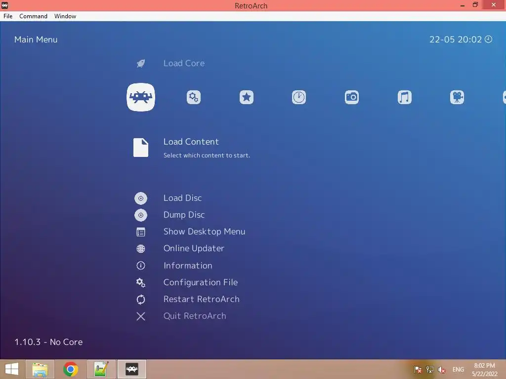Click the Online Updater globe icon

(141, 249)
